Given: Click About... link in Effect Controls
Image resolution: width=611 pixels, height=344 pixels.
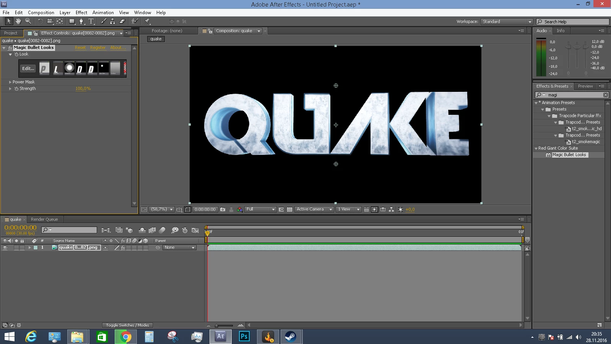Looking at the screenshot, I should click(117, 48).
